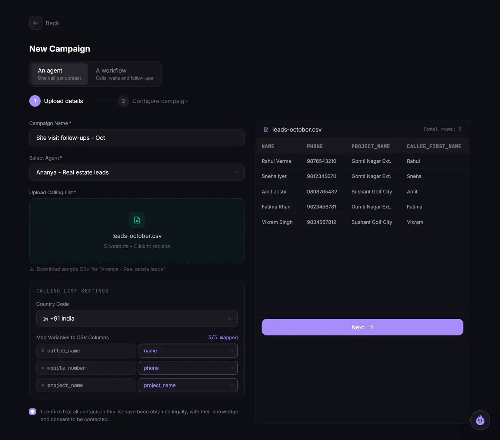Click the file icon beside leads-october.csv header

pyautogui.click(x=266, y=129)
